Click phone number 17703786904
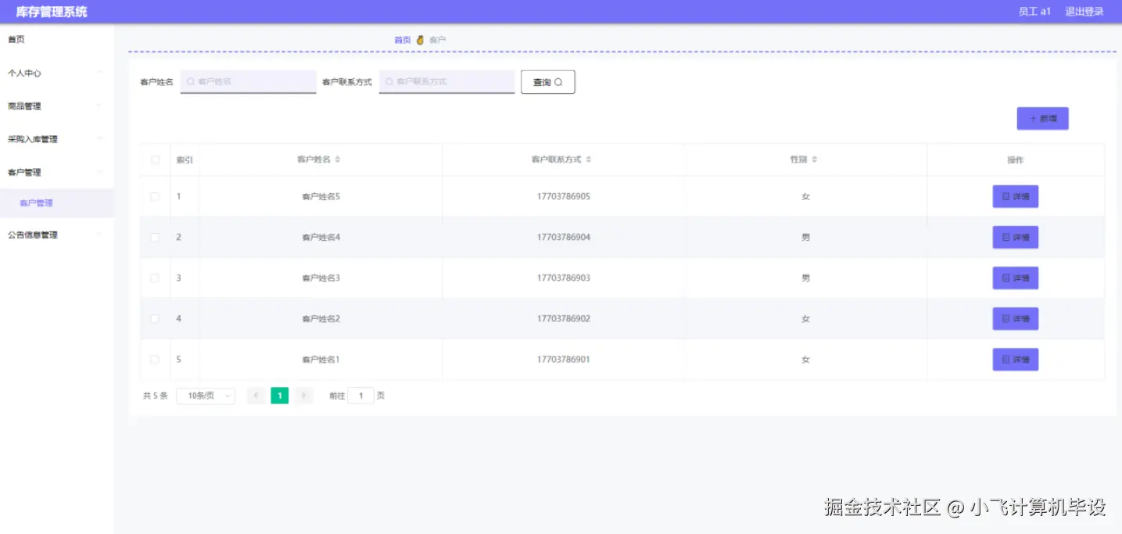 point(564,238)
